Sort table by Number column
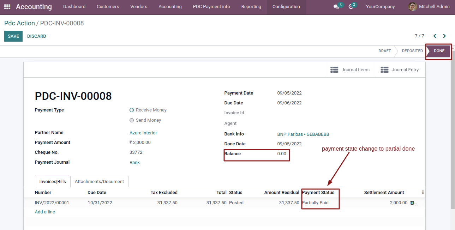Screen dimensions: 455x230 pos(43,193)
